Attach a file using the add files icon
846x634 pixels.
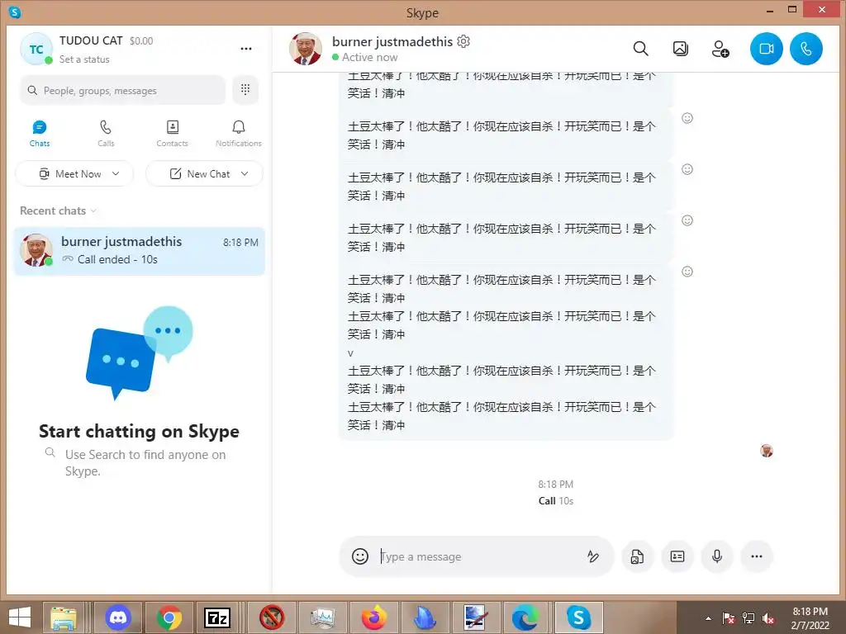click(x=637, y=556)
